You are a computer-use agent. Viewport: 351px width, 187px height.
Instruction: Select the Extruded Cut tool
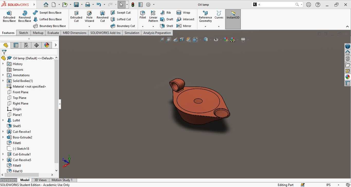(x=76, y=16)
